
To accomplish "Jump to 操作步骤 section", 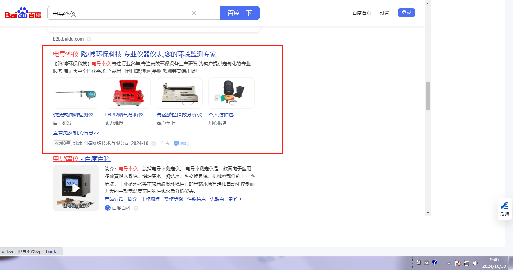I will click(174, 199).
